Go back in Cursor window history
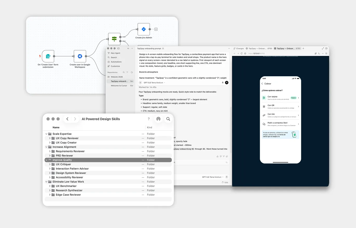The width and height of the screenshot is (356, 228). [128, 48]
